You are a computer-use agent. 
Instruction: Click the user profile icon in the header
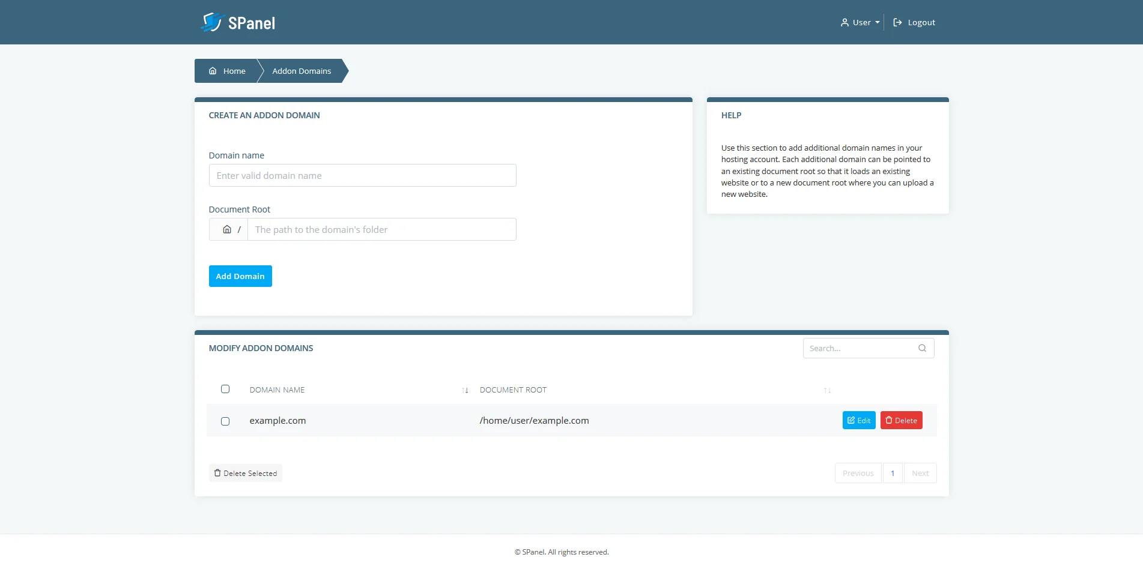[x=844, y=22]
